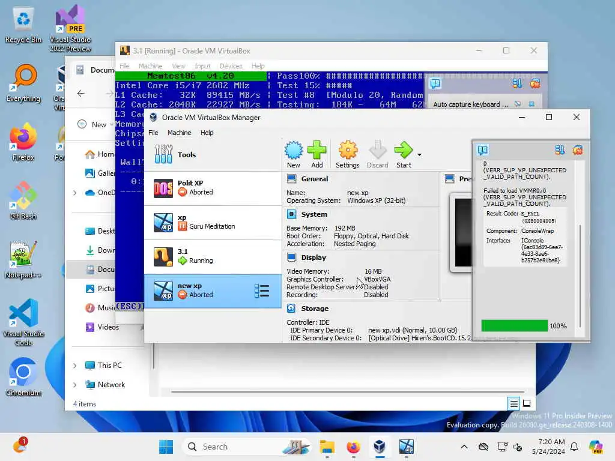Expand the Network tree node
This screenshot has height=461, width=615.
(x=75, y=385)
